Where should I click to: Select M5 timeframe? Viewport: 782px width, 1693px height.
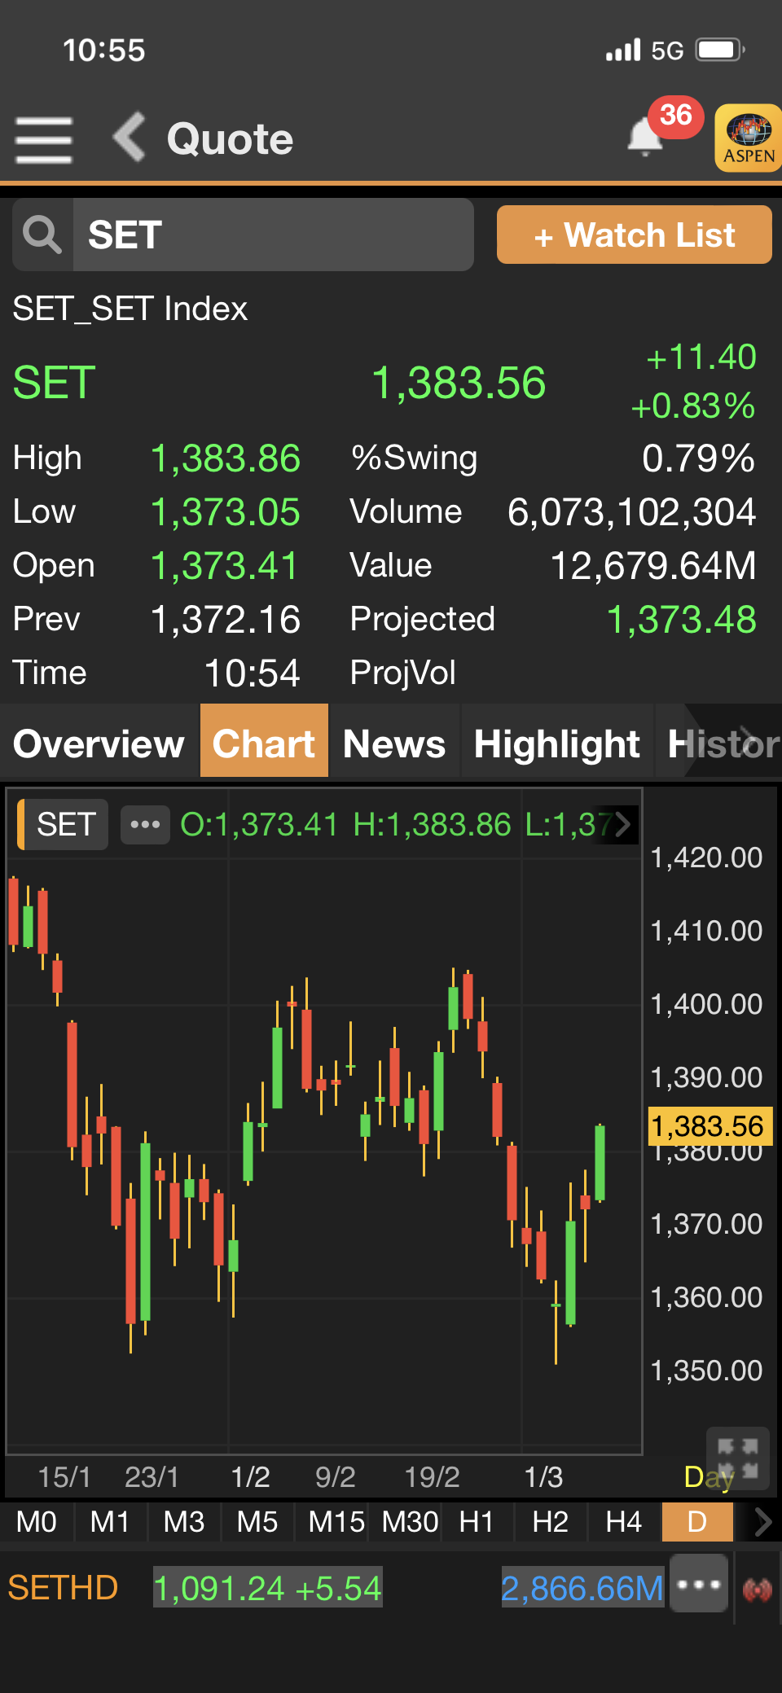257,1521
